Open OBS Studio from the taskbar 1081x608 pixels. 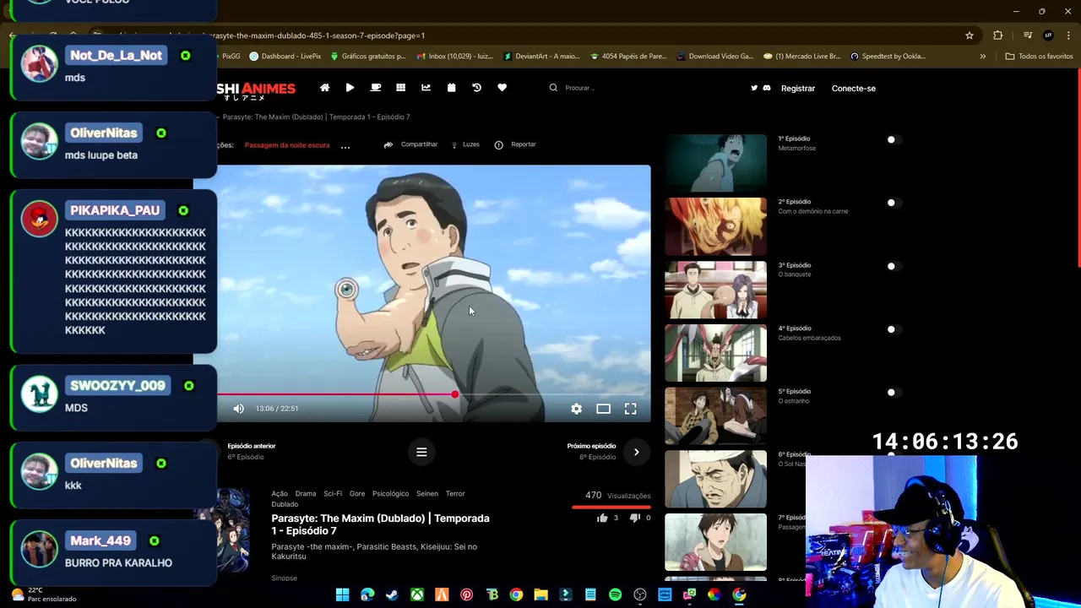(x=640, y=594)
